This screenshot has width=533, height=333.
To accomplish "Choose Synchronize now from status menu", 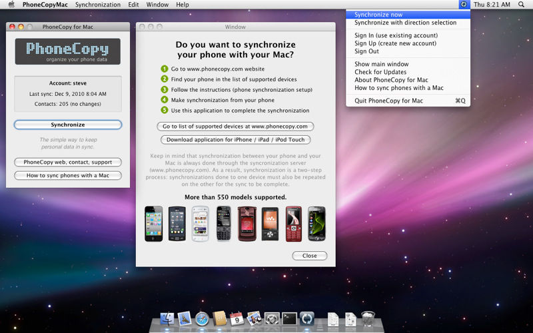I will (x=408, y=15).
